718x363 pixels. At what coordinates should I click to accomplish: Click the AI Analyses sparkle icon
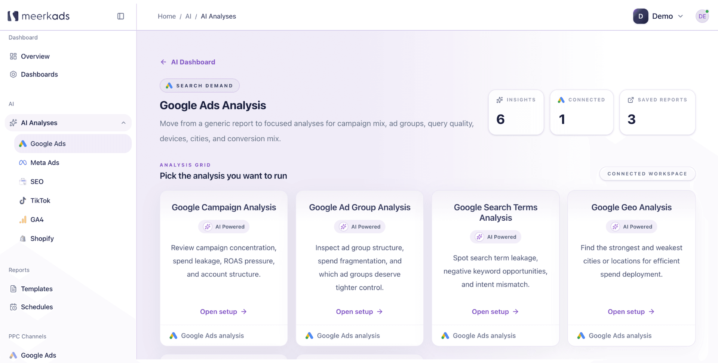tap(13, 123)
